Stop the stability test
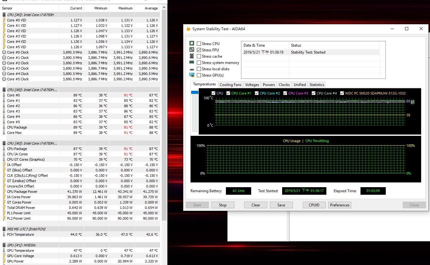The height and width of the screenshot is (265, 430). tap(223, 205)
